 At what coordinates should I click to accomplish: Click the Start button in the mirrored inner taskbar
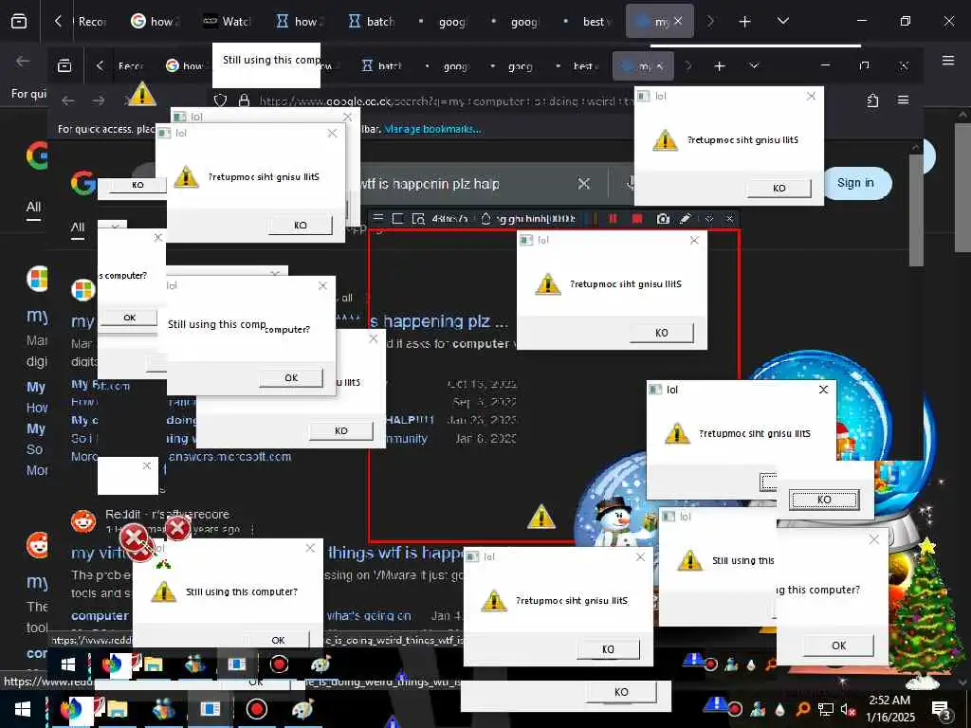68,664
